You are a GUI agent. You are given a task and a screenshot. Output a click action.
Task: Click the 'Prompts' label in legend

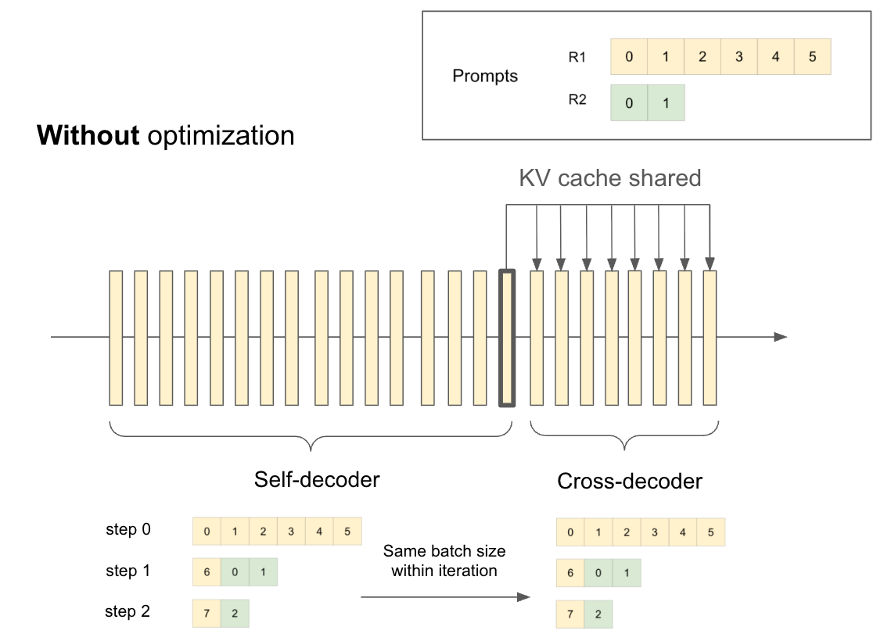485,76
